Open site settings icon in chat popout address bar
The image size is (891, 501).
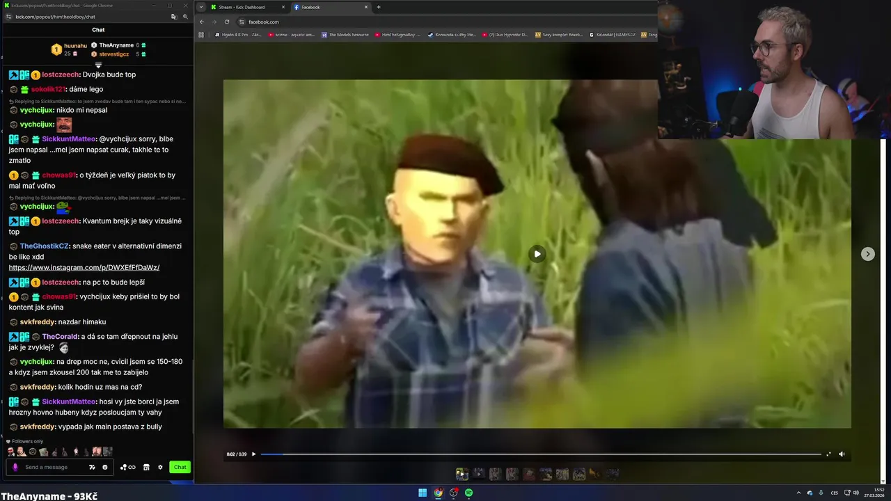[8, 16]
